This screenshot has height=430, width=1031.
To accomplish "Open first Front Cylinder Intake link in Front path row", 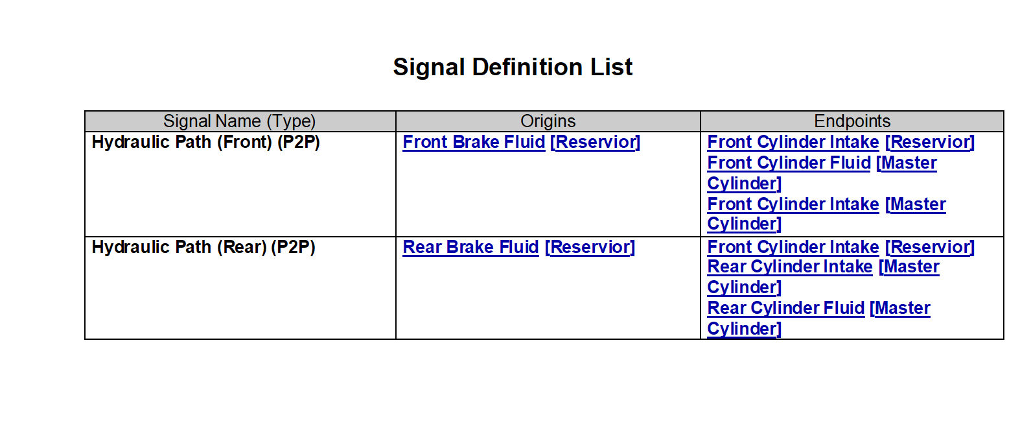I will tap(793, 142).
